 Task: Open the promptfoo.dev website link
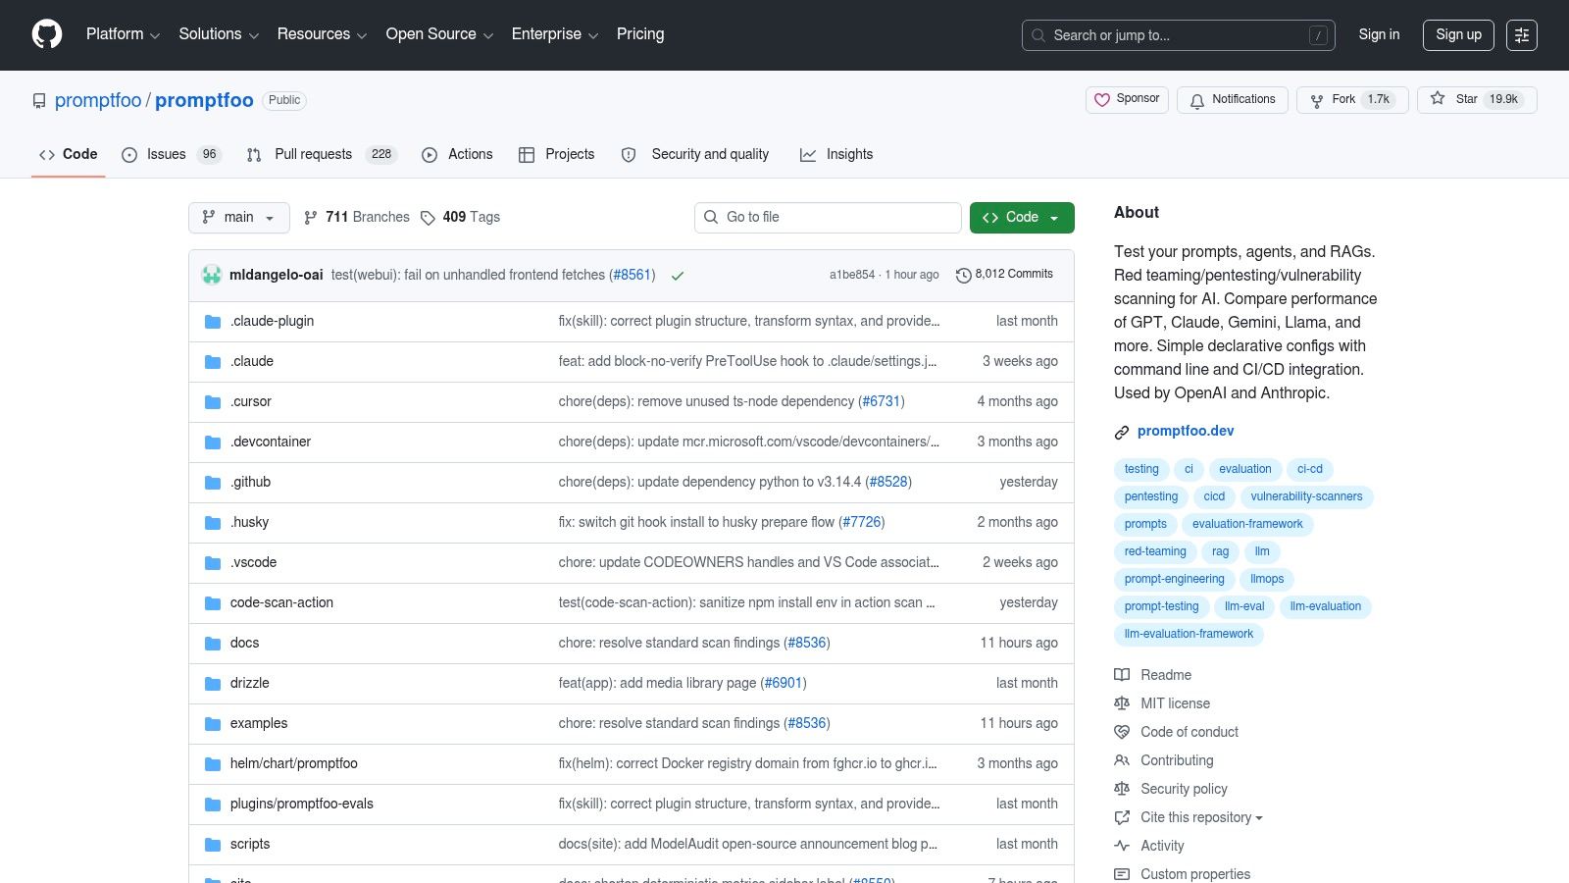point(1186,431)
